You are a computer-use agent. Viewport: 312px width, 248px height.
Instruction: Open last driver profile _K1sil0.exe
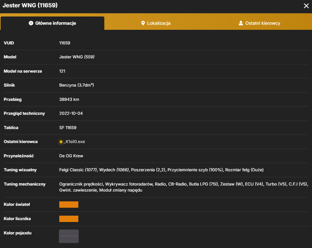74,142
